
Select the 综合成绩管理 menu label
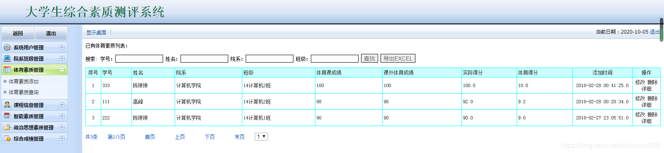point(29,139)
